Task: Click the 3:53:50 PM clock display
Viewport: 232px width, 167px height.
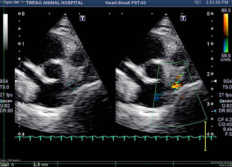Action: 218,3
